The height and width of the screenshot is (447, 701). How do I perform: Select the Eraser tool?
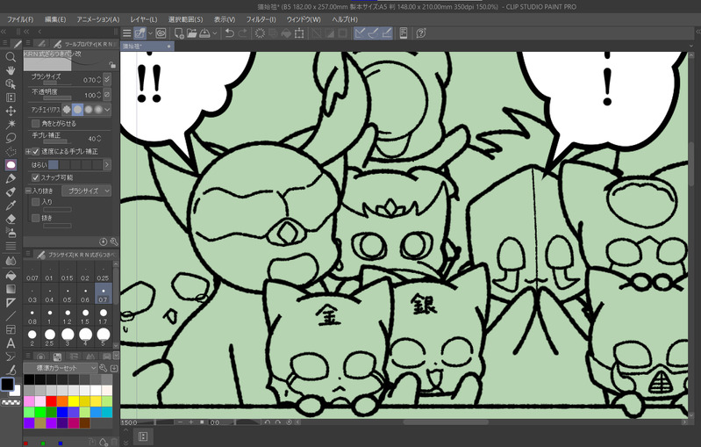11,219
